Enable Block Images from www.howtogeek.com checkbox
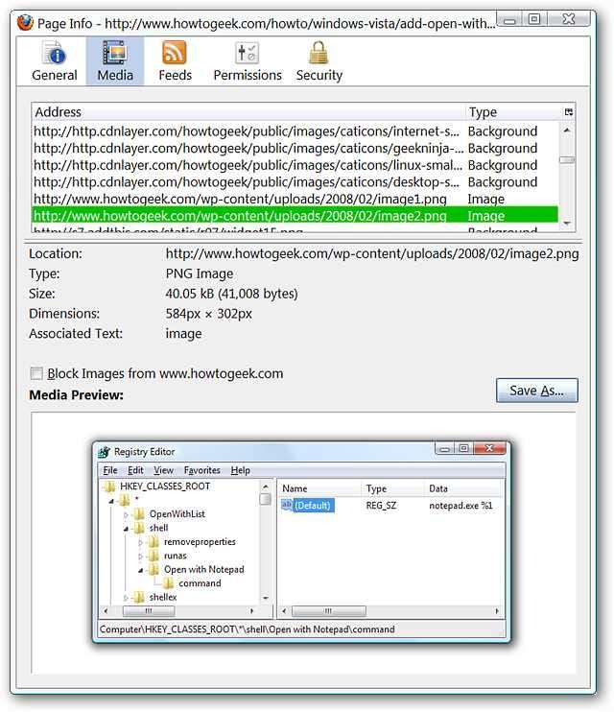 36,373
